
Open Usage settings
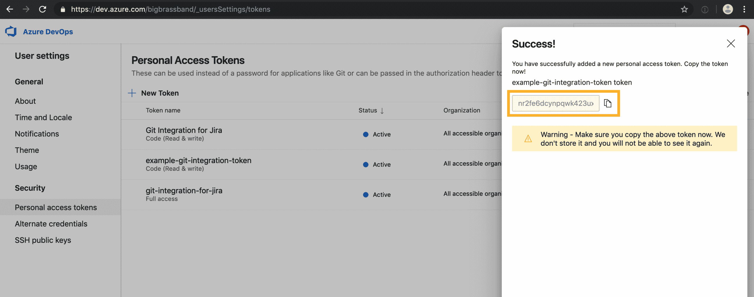tap(26, 167)
